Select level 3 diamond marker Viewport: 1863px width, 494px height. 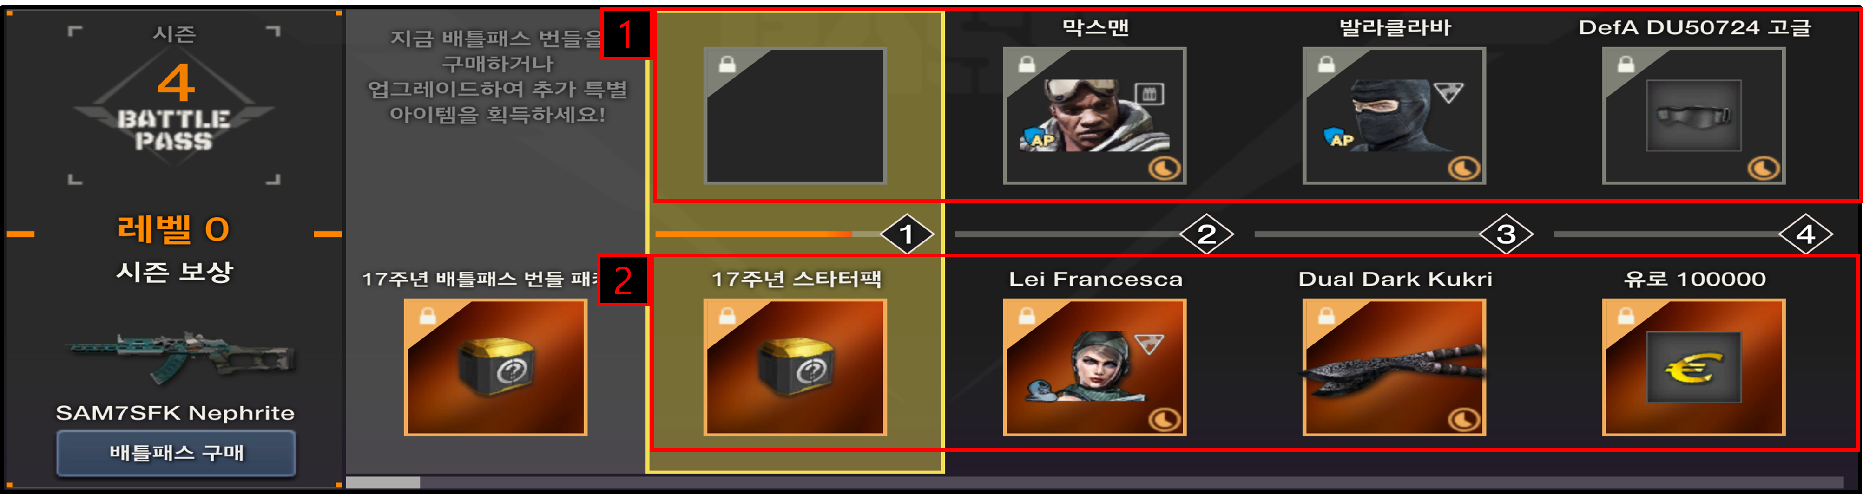(x=1506, y=234)
